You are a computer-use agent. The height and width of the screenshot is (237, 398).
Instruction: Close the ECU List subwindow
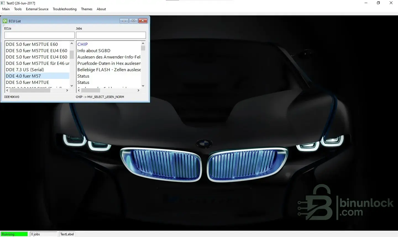143,21
